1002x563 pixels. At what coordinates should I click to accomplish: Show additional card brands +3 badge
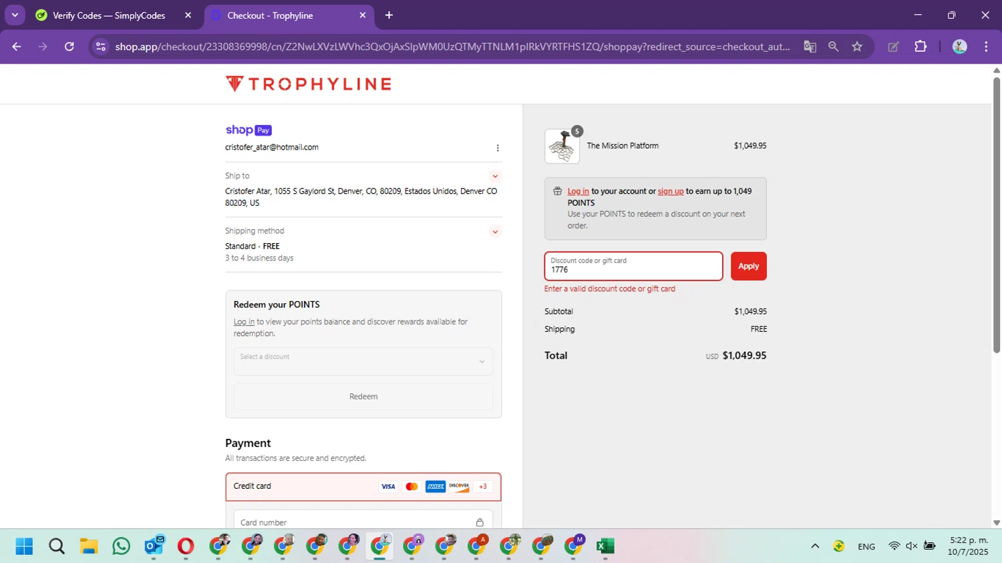483,487
